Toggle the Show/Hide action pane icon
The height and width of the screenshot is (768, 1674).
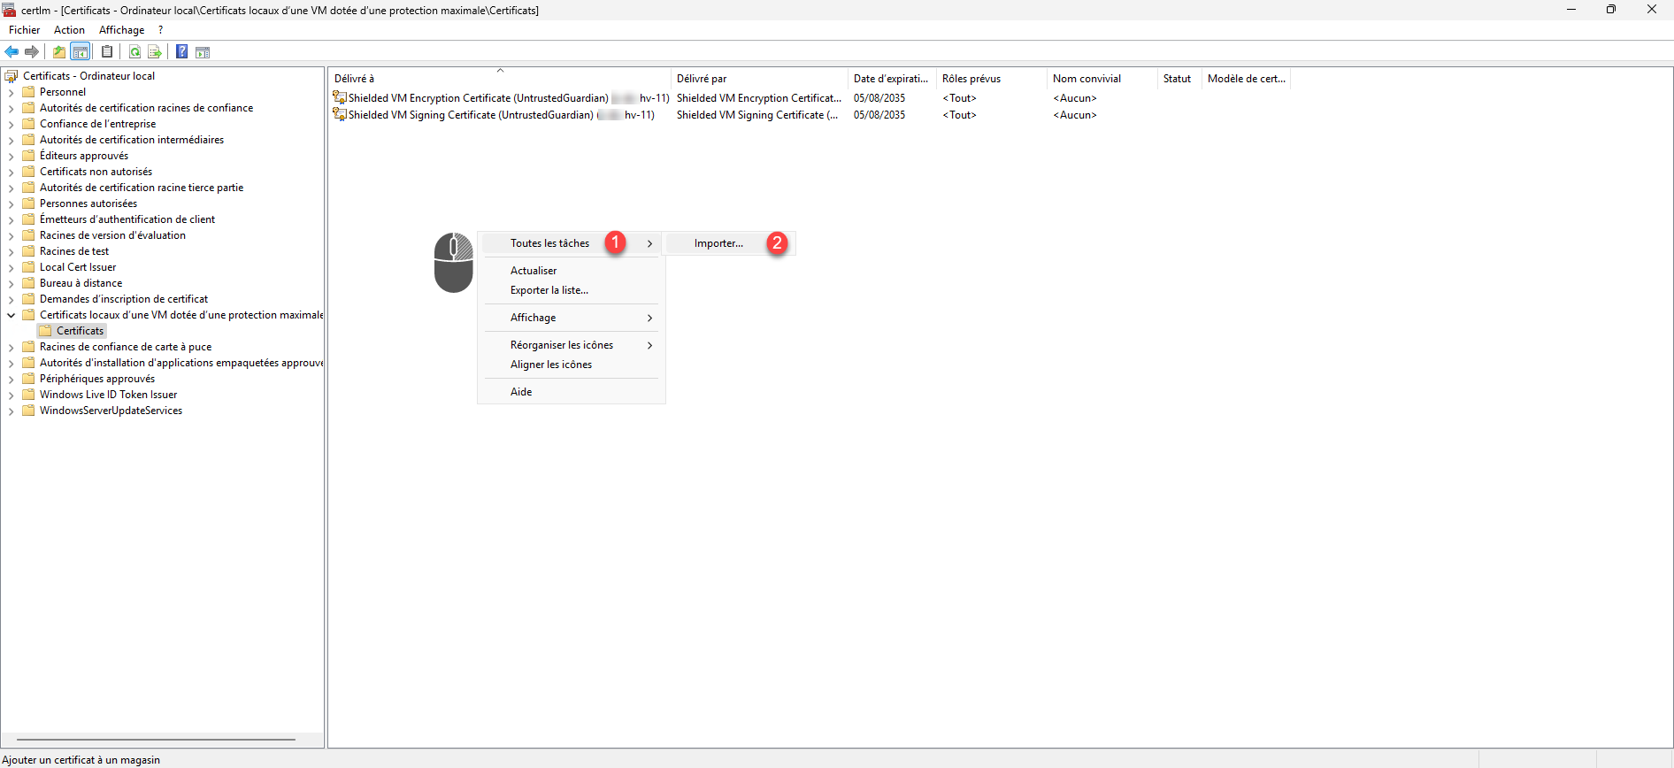[x=203, y=52]
